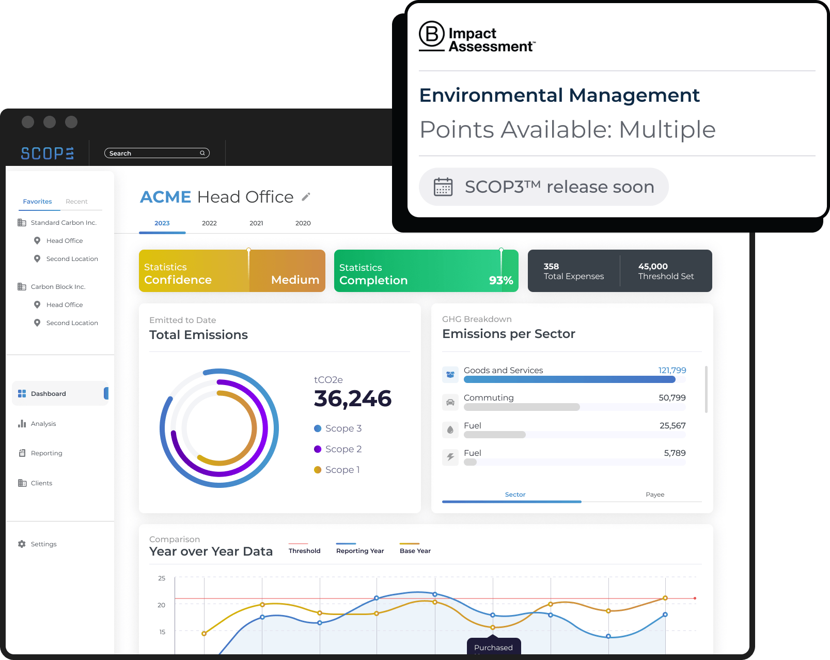This screenshot has height=660, width=830.
Task: Select Carbon Block Inc. in sidebar
Action: coord(58,287)
